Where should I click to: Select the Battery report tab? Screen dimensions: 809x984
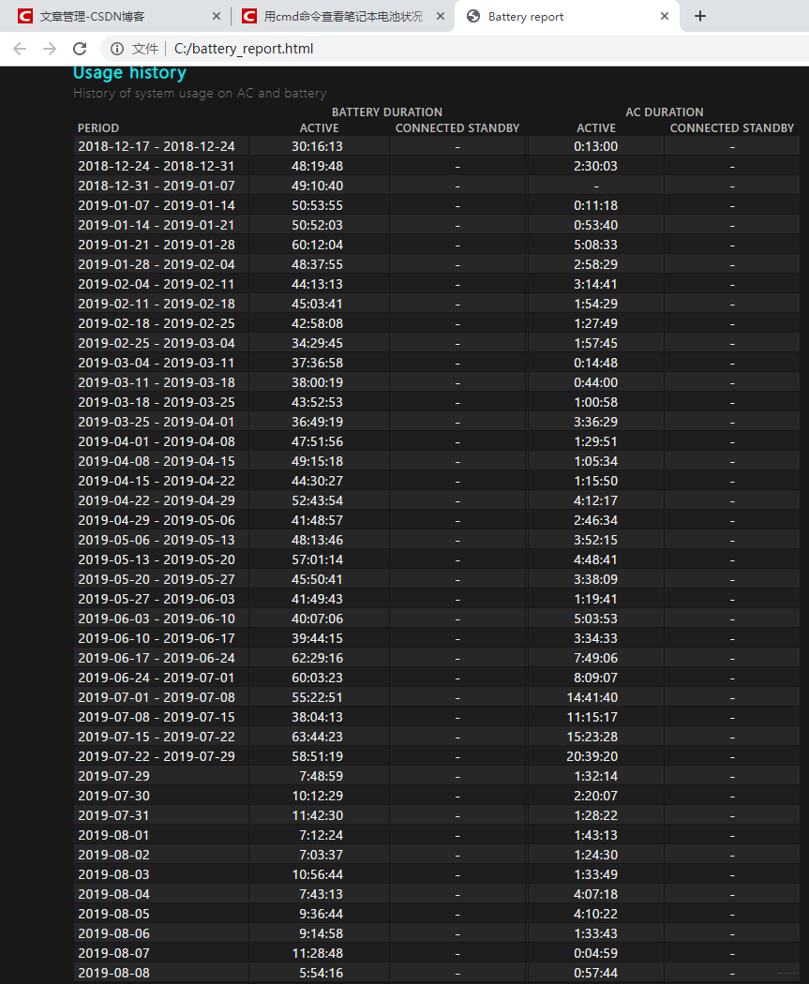pyautogui.click(x=568, y=16)
